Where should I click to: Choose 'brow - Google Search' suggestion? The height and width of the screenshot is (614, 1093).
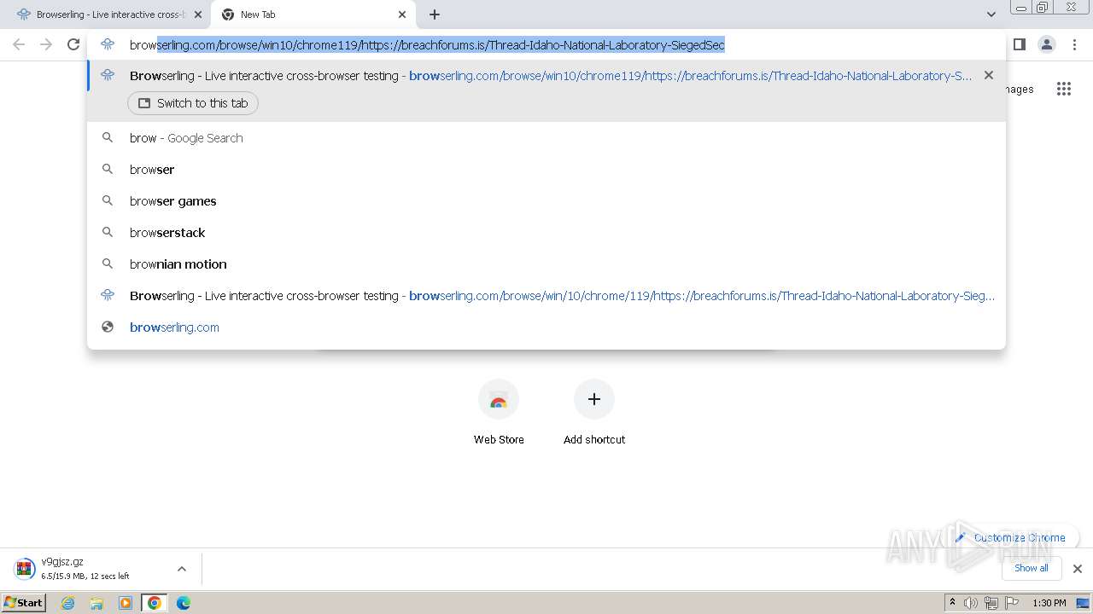pos(546,138)
